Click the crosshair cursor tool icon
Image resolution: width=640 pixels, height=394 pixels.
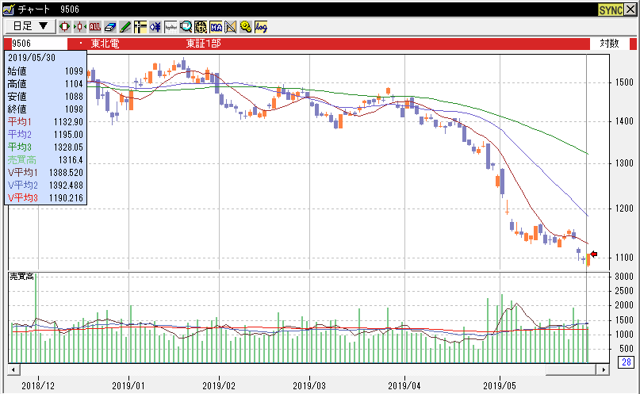click(140, 26)
